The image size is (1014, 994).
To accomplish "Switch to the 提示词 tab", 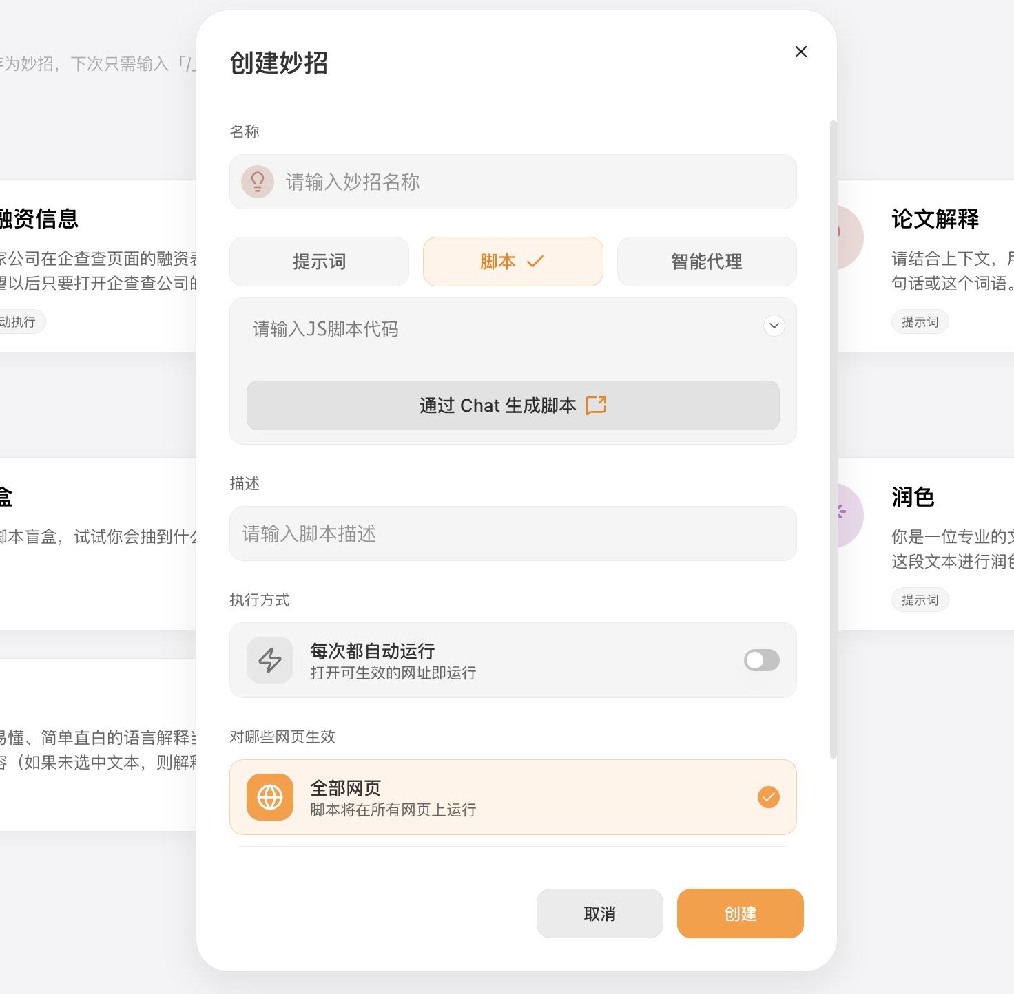I will [x=319, y=262].
